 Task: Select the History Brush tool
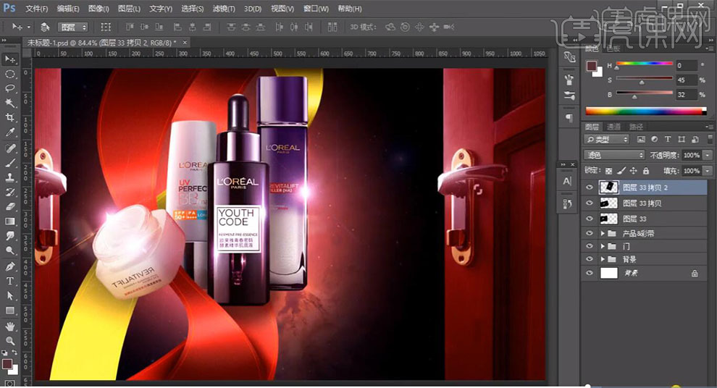9,192
